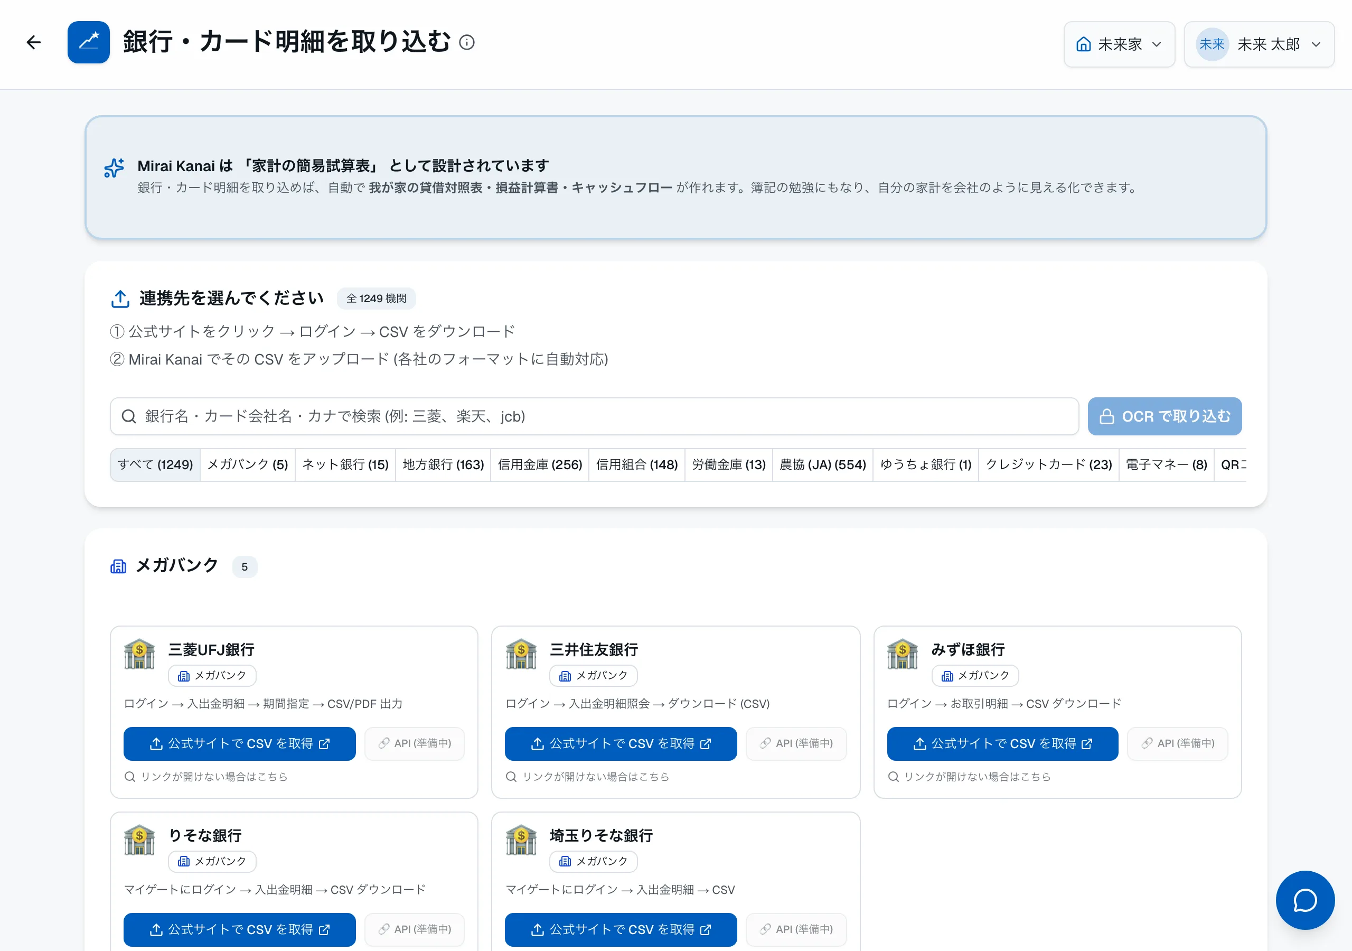Click the メガバンク tag on みずほ銀行 card

[975, 676]
